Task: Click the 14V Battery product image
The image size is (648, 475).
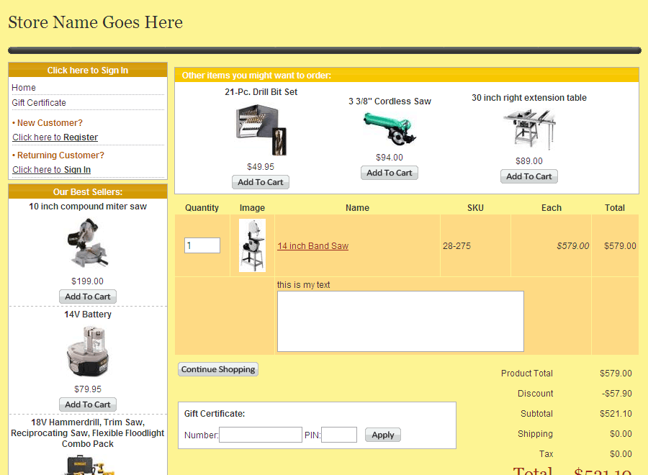Action: click(88, 352)
